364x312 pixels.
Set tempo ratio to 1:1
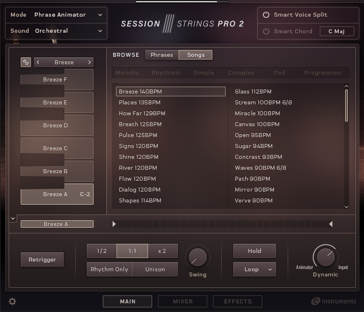coord(132,251)
